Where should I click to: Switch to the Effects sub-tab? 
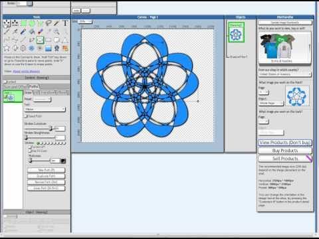[x=62, y=92]
